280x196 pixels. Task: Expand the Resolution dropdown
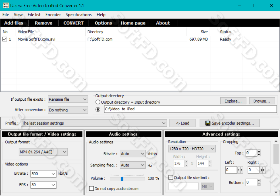pos(192,149)
